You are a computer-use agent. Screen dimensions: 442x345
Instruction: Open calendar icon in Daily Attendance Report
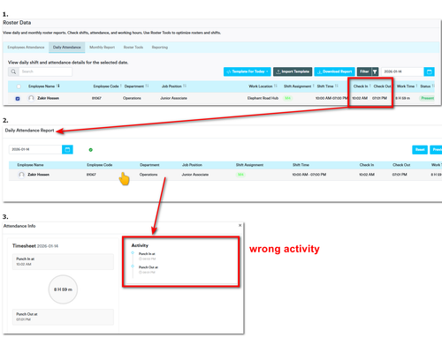tap(67, 149)
